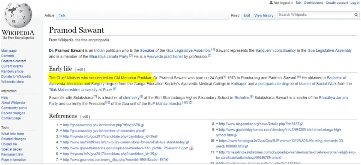Click the PDF icon after reference 5
The height and width of the screenshot is (165, 361).
click(x=191, y=148)
